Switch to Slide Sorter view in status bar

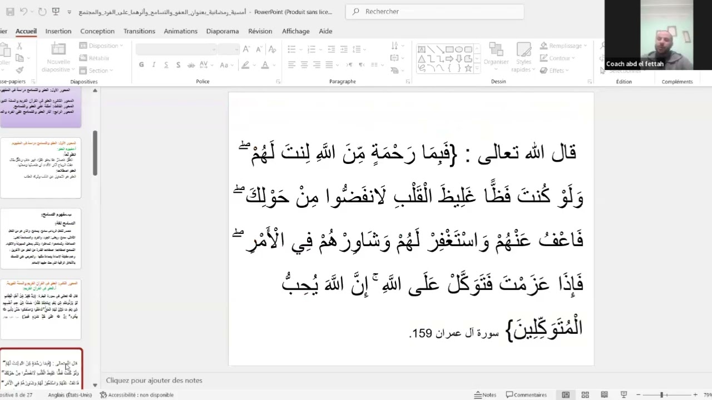tap(585, 395)
